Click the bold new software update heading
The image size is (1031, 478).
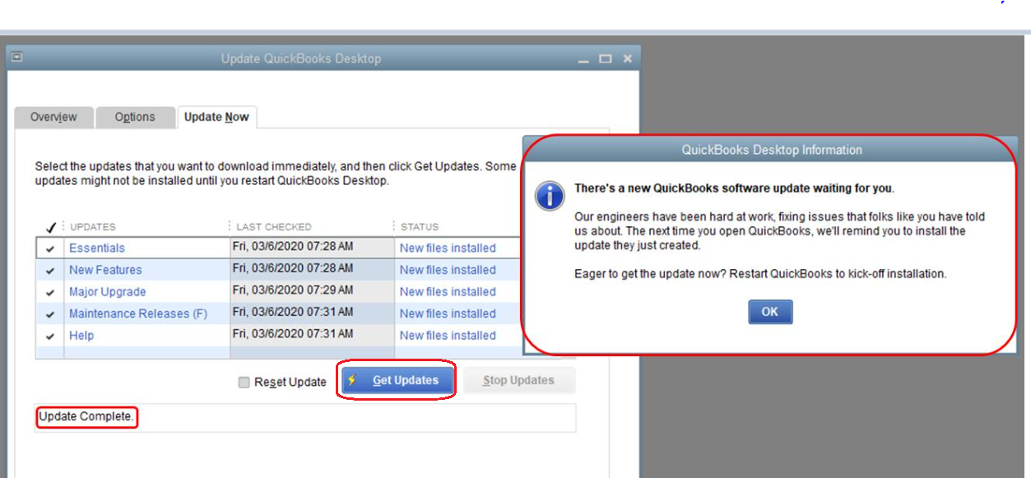click(734, 188)
